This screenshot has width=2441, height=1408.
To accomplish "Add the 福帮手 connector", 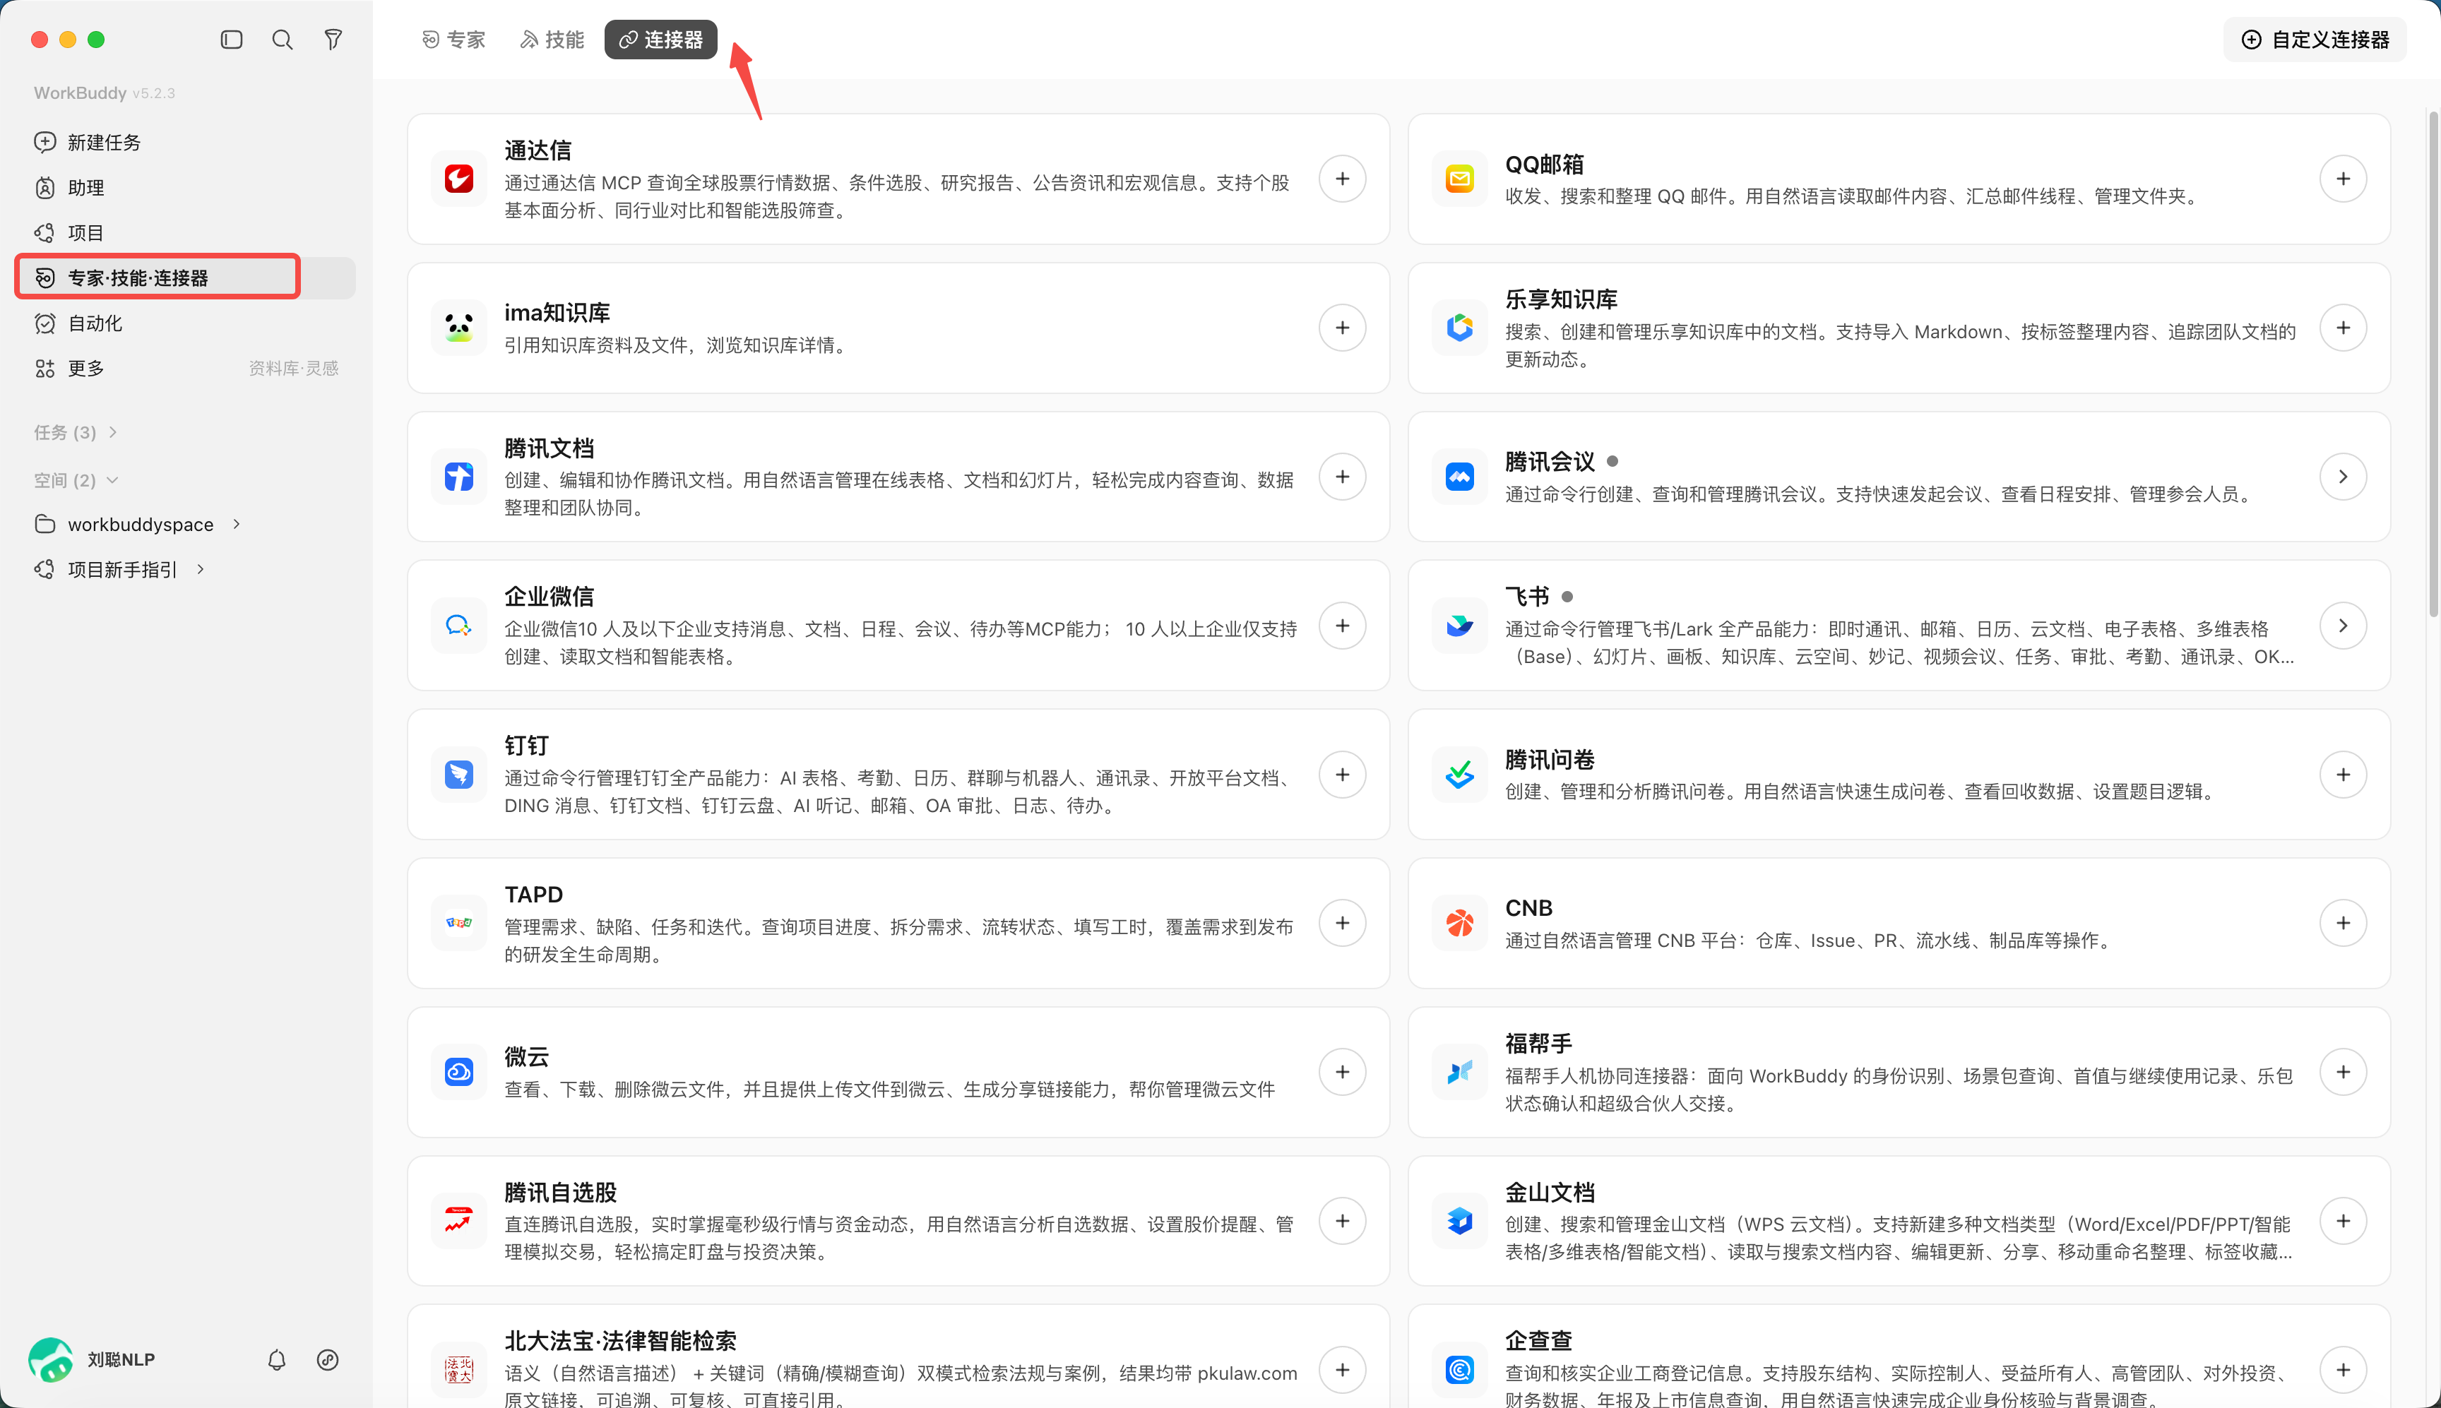I will pos(2342,1071).
